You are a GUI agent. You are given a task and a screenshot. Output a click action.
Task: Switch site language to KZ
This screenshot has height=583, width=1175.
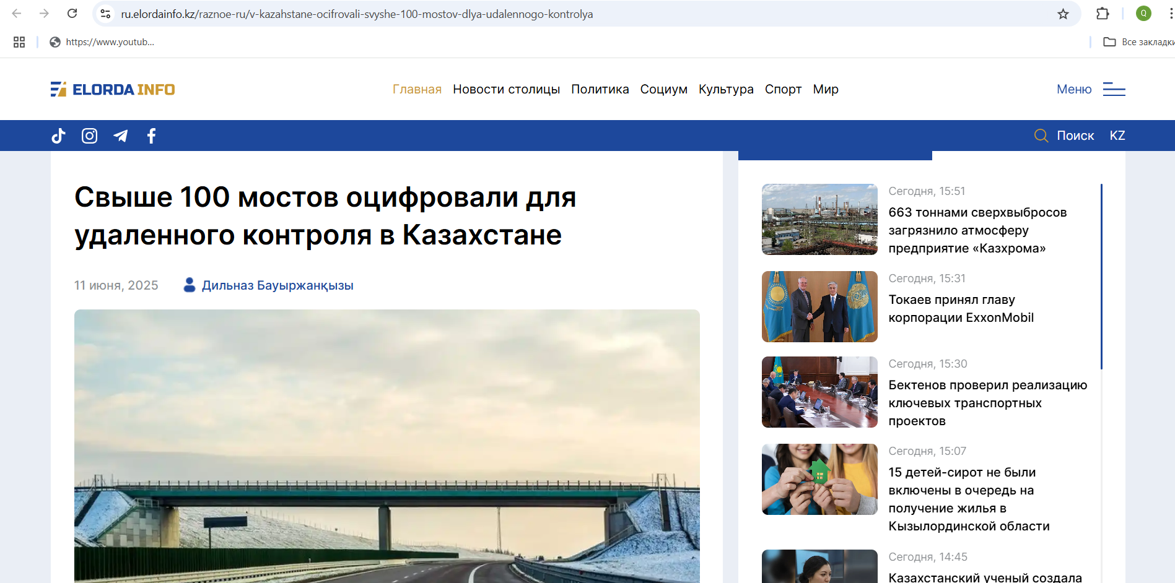tap(1117, 136)
